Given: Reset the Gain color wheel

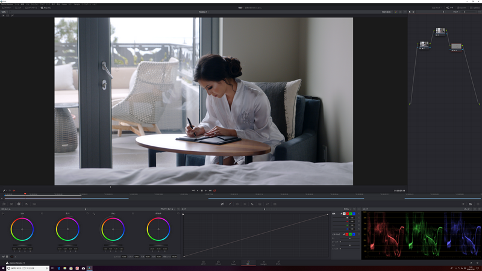Looking at the screenshot, I should tap(133, 213).
